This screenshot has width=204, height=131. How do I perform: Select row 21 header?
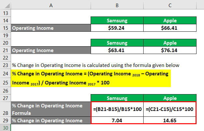click(6, 50)
